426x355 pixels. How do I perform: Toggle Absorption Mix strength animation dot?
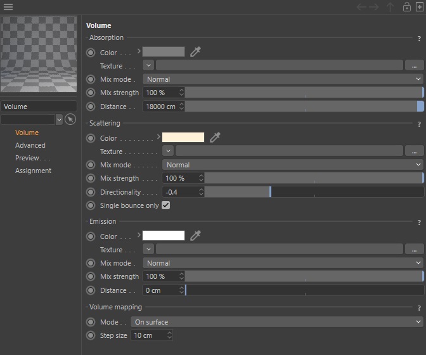click(91, 93)
